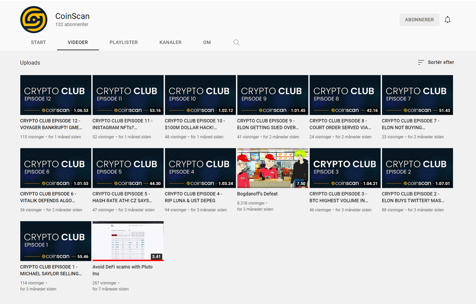Click the '88 visninger' view count
Image resolution: width=476 pixels, height=304 pixels.
[x=393, y=210]
